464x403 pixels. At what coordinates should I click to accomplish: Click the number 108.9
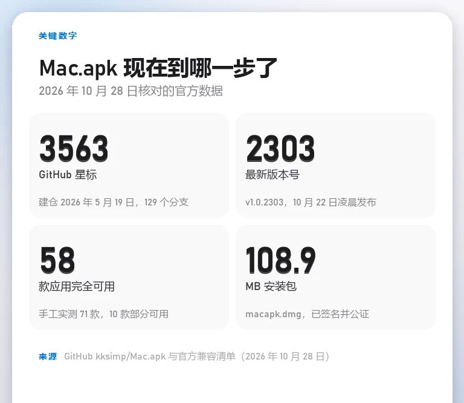coord(281,260)
